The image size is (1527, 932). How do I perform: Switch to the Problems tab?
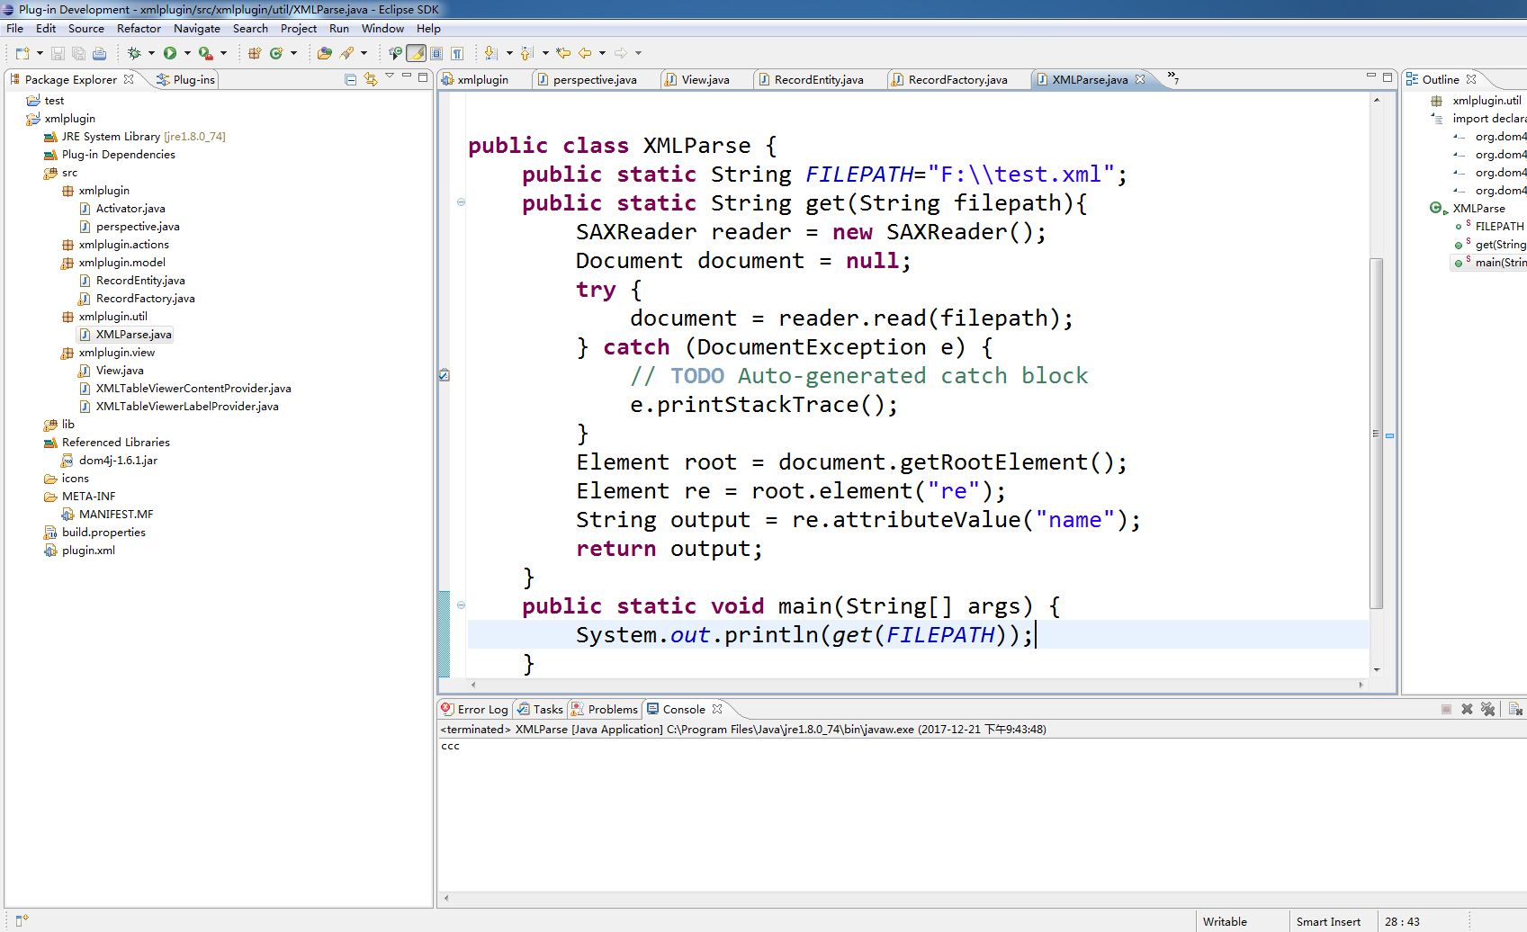tap(605, 709)
